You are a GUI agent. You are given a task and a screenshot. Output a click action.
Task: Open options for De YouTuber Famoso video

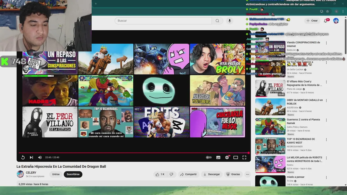click(x=326, y=63)
